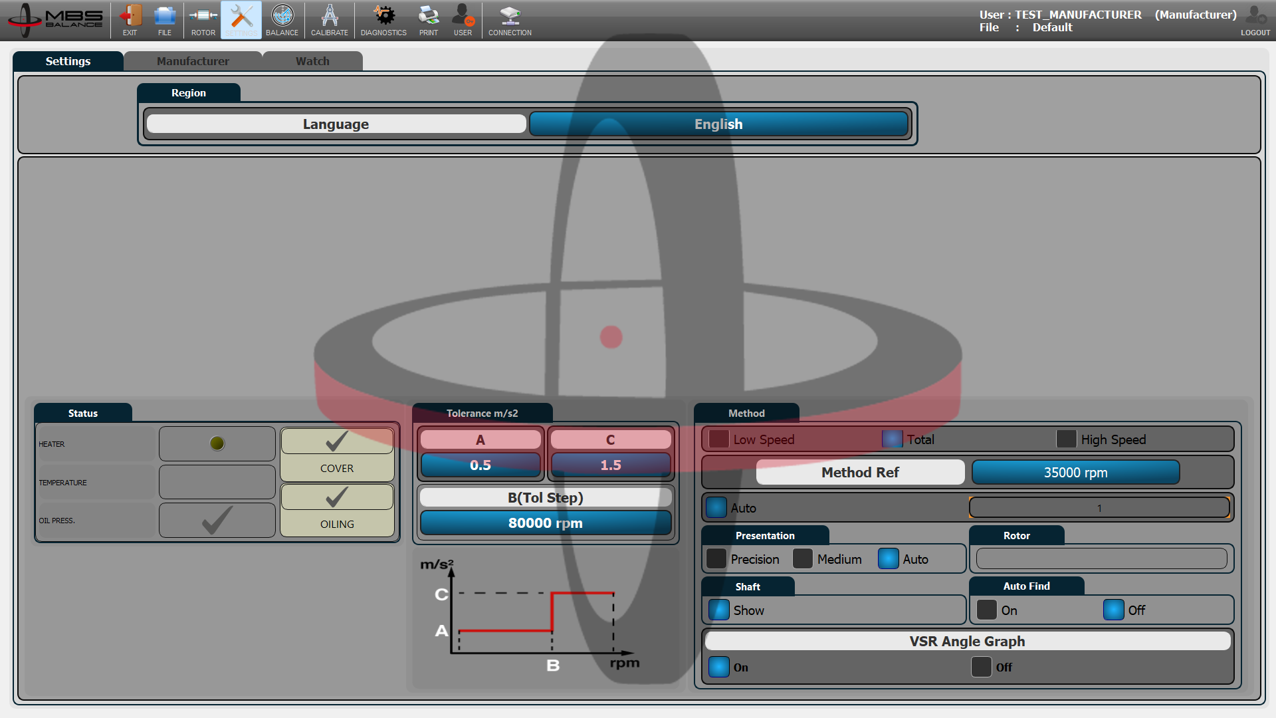The width and height of the screenshot is (1276, 718).
Task: Click the 35000 rpm speed field
Action: tap(1075, 472)
